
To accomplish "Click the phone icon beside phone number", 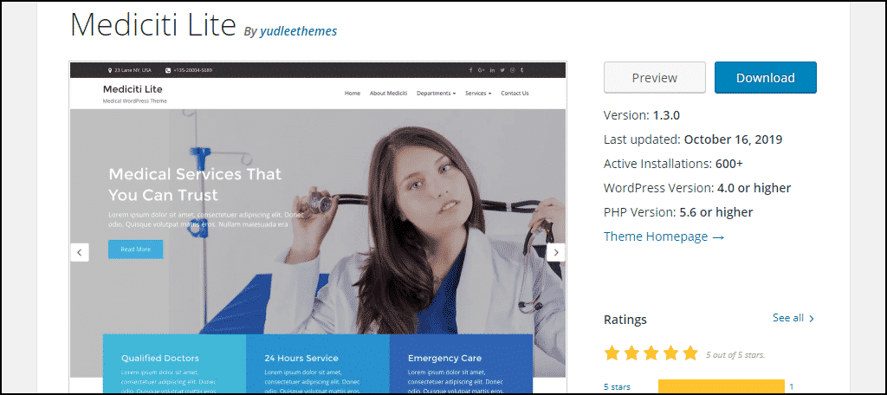I will [168, 70].
